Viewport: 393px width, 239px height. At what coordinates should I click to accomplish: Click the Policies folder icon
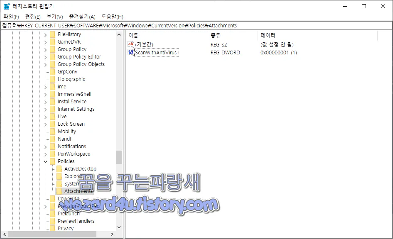coord(52,161)
